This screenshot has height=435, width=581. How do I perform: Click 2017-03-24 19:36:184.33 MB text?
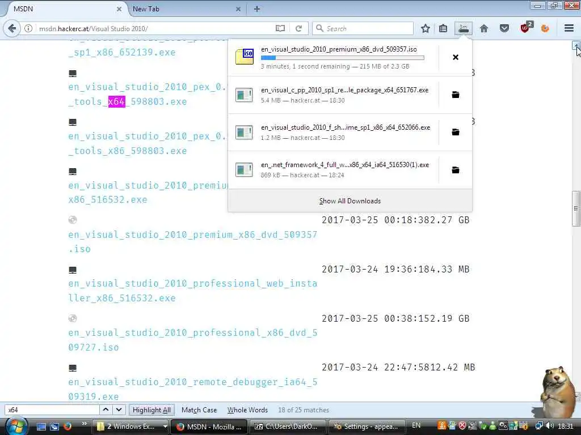coord(395,269)
